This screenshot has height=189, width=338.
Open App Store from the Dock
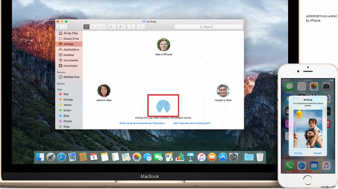tap(223, 157)
